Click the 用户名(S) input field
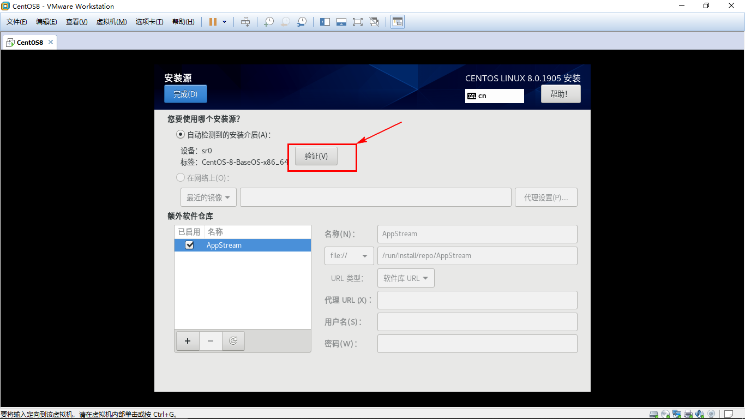 [x=477, y=322]
